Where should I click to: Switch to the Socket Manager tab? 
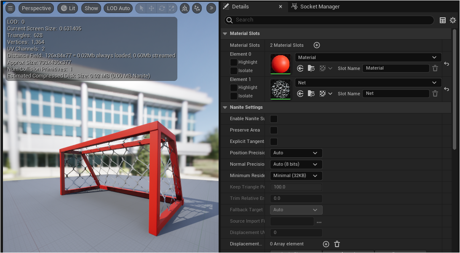(x=319, y=7)
